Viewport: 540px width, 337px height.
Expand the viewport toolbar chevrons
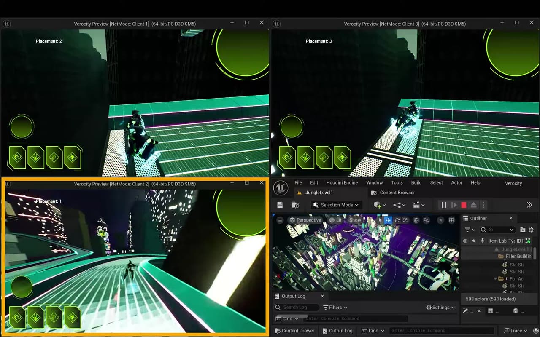(440, 220)
